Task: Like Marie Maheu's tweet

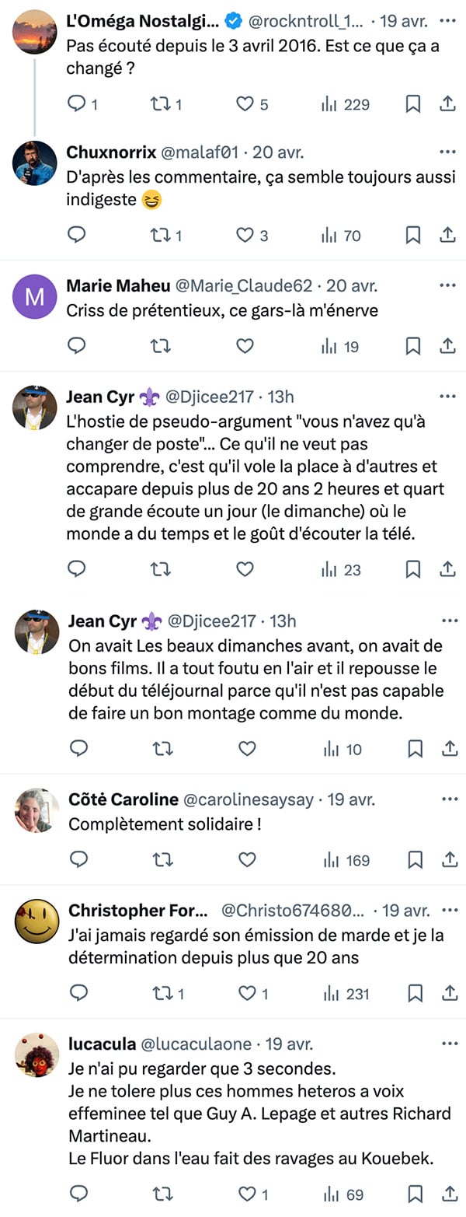Action: point(245,346)
